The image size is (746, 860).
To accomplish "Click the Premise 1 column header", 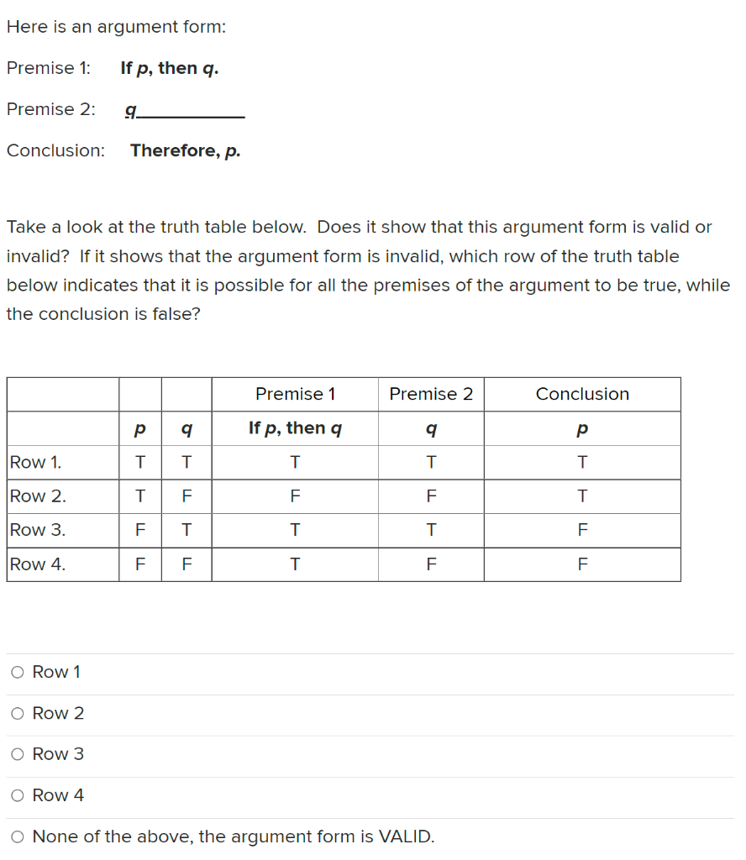I will coord(295,394).
